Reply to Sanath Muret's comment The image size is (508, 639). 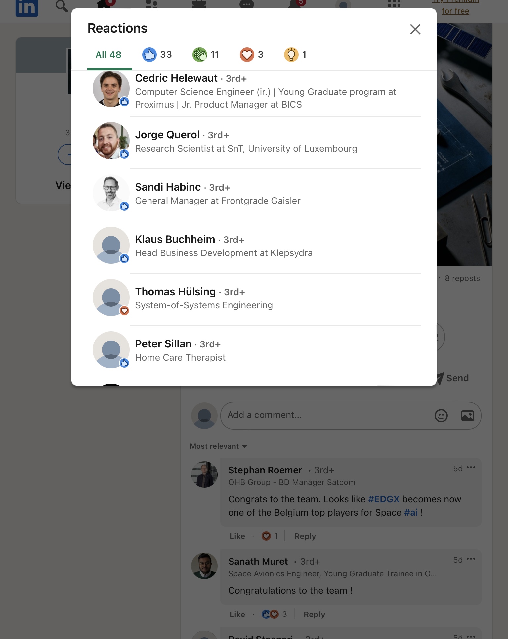[314, 615]
